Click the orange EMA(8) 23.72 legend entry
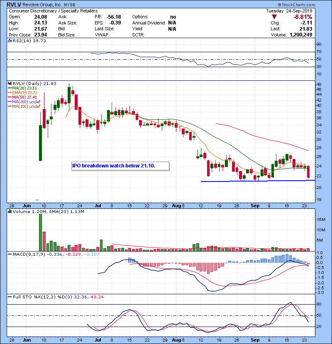The width and height of the screenshot is (332, 344). tap(23, 93)
